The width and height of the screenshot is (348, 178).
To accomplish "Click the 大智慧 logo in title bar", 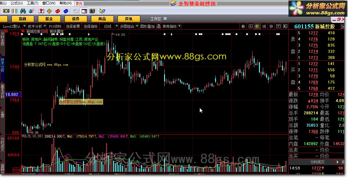I will coord(173,4).
